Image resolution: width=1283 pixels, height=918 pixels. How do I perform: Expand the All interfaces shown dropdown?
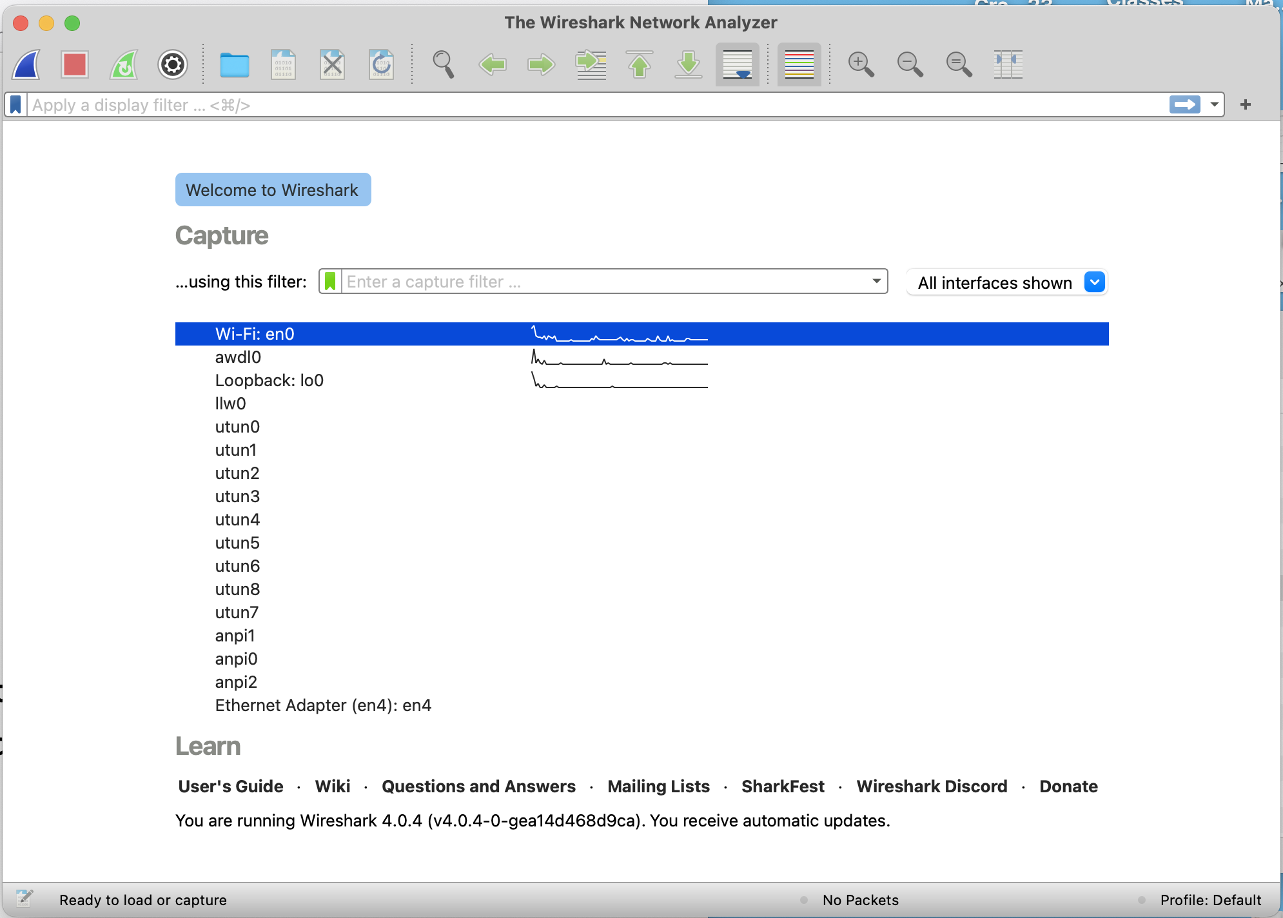[x=1094, y=281]
